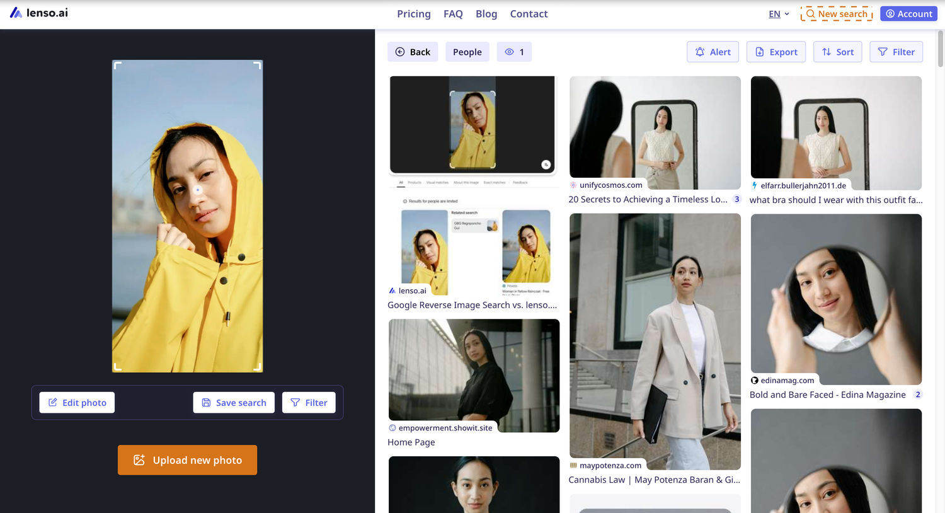This screenshot has width=945, height=513.
Task: Open 'what bra should I wear' result title
Action: click(836, 200)
